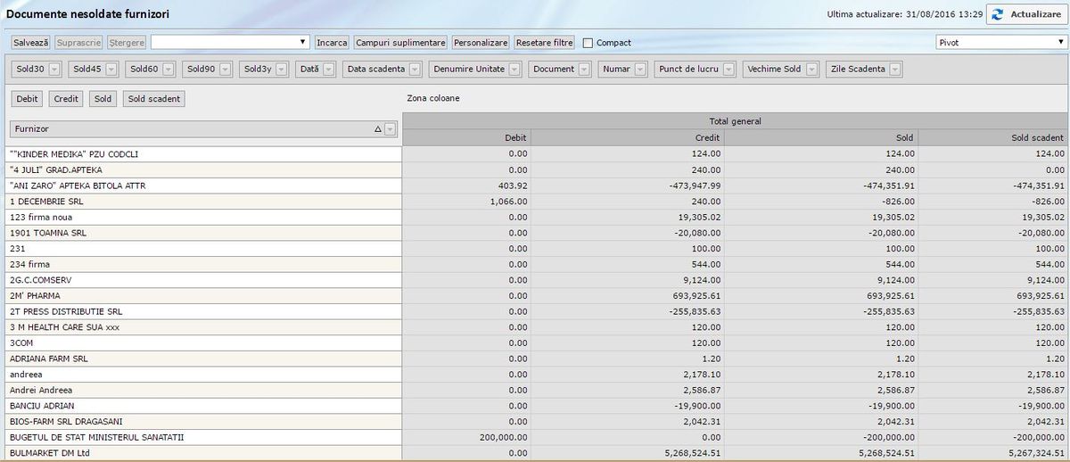Open the Sold30 field filter arrow
The width and height of the screenshot is (1070, 462).
(54, 70)
